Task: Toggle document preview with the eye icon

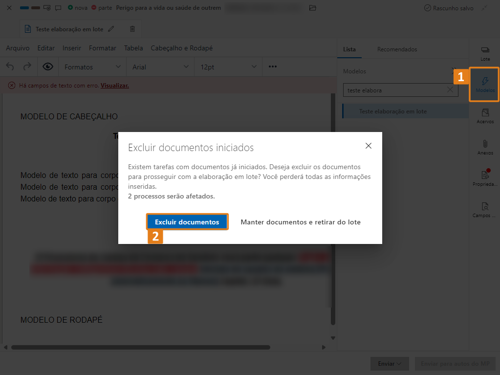Action: [47, 66]
